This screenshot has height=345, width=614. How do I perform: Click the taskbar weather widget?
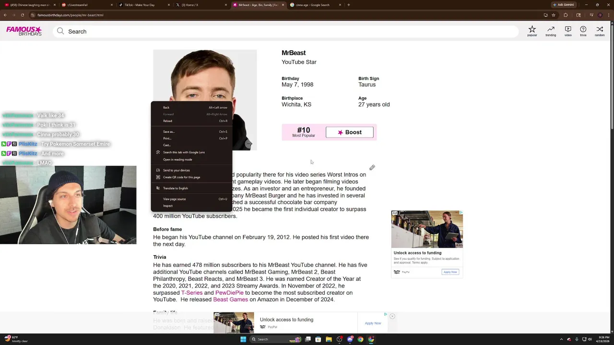15,339
